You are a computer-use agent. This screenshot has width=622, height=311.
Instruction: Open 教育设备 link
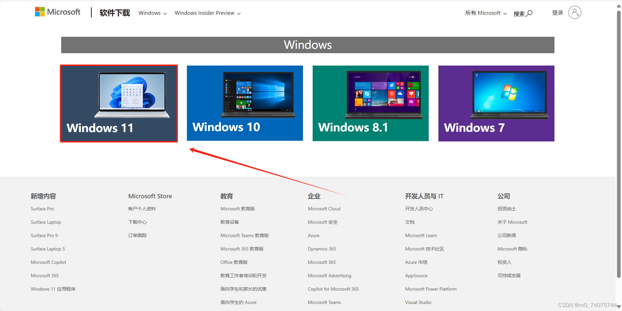(x=230, y=222)
